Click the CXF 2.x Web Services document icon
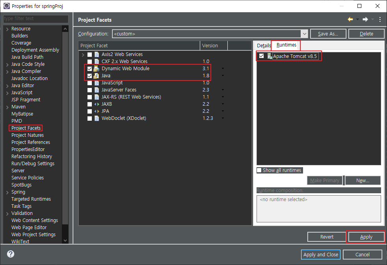Viewport: 387px width, 265px height. [x=97, y=62]
